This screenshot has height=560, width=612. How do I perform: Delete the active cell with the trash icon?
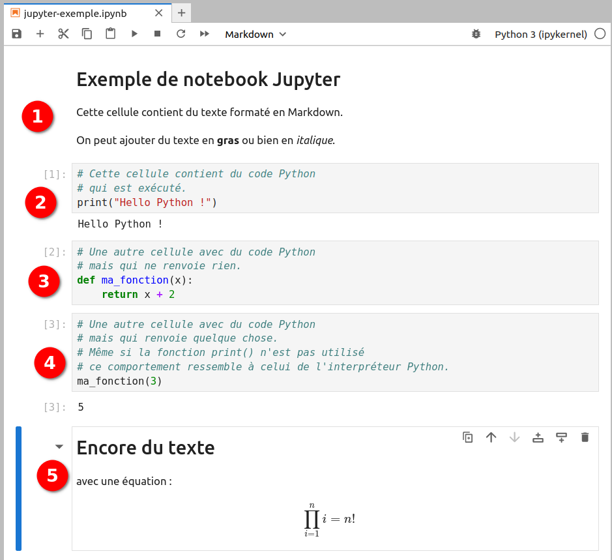coord(585,437)
